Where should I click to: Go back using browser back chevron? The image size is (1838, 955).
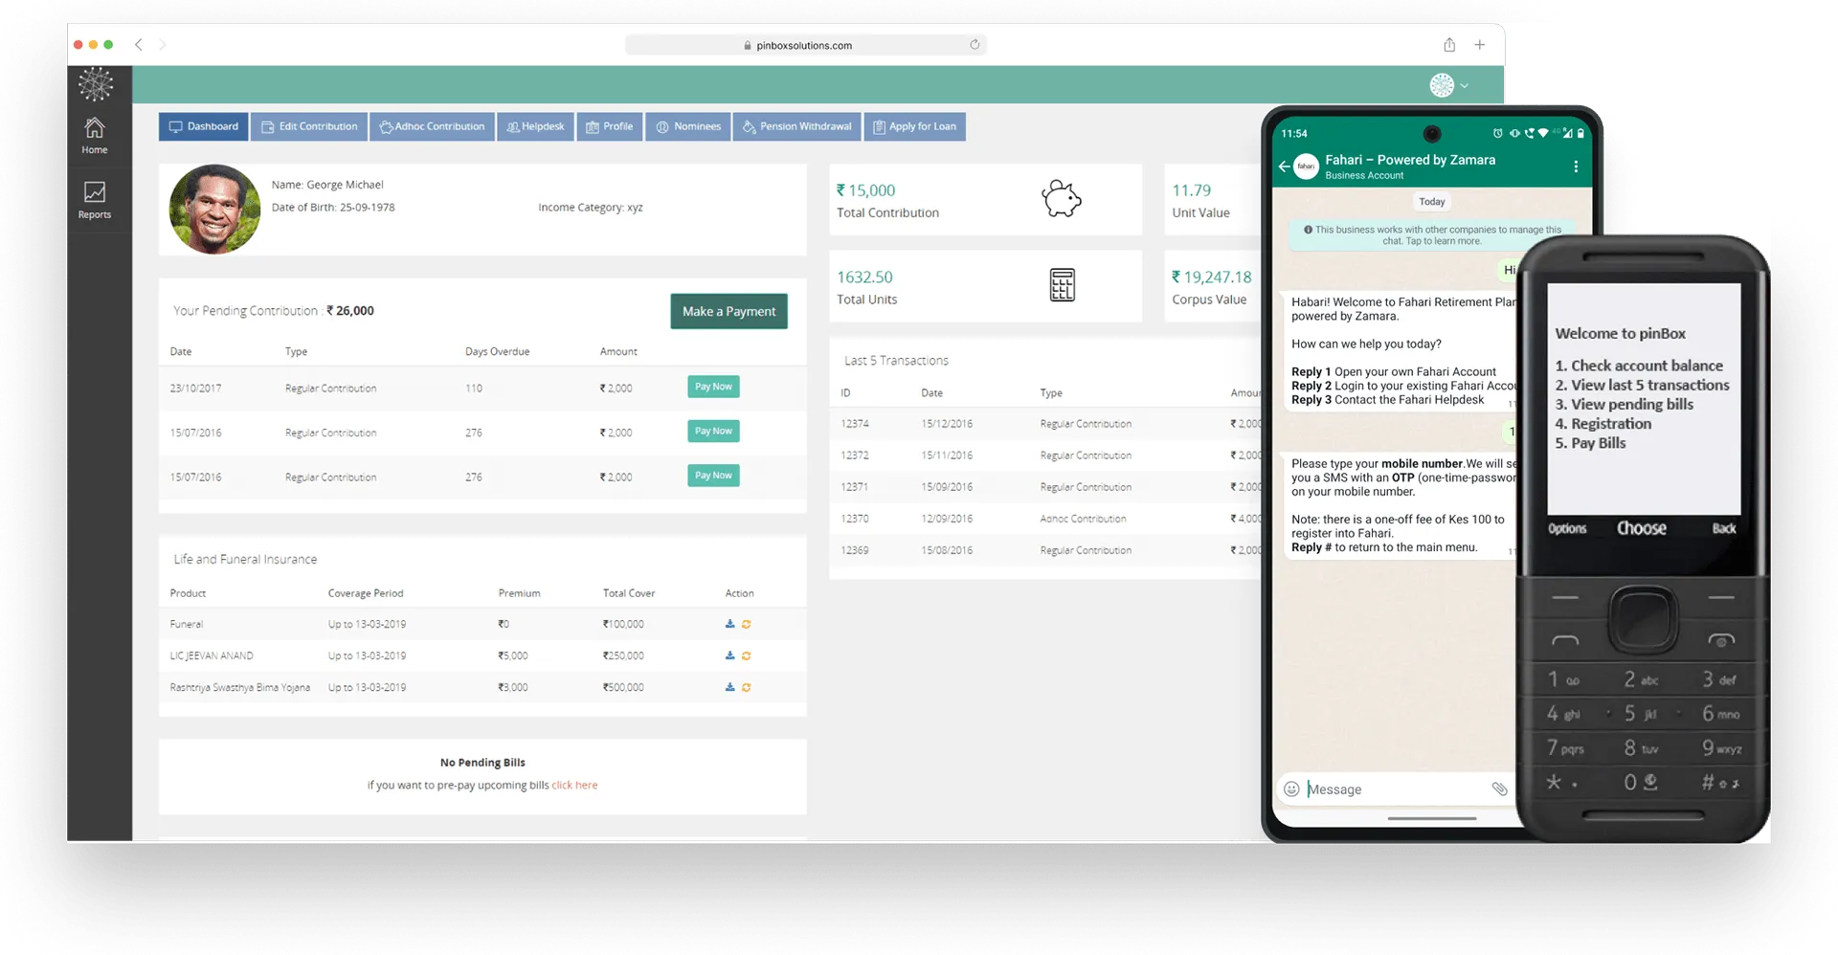139,45
